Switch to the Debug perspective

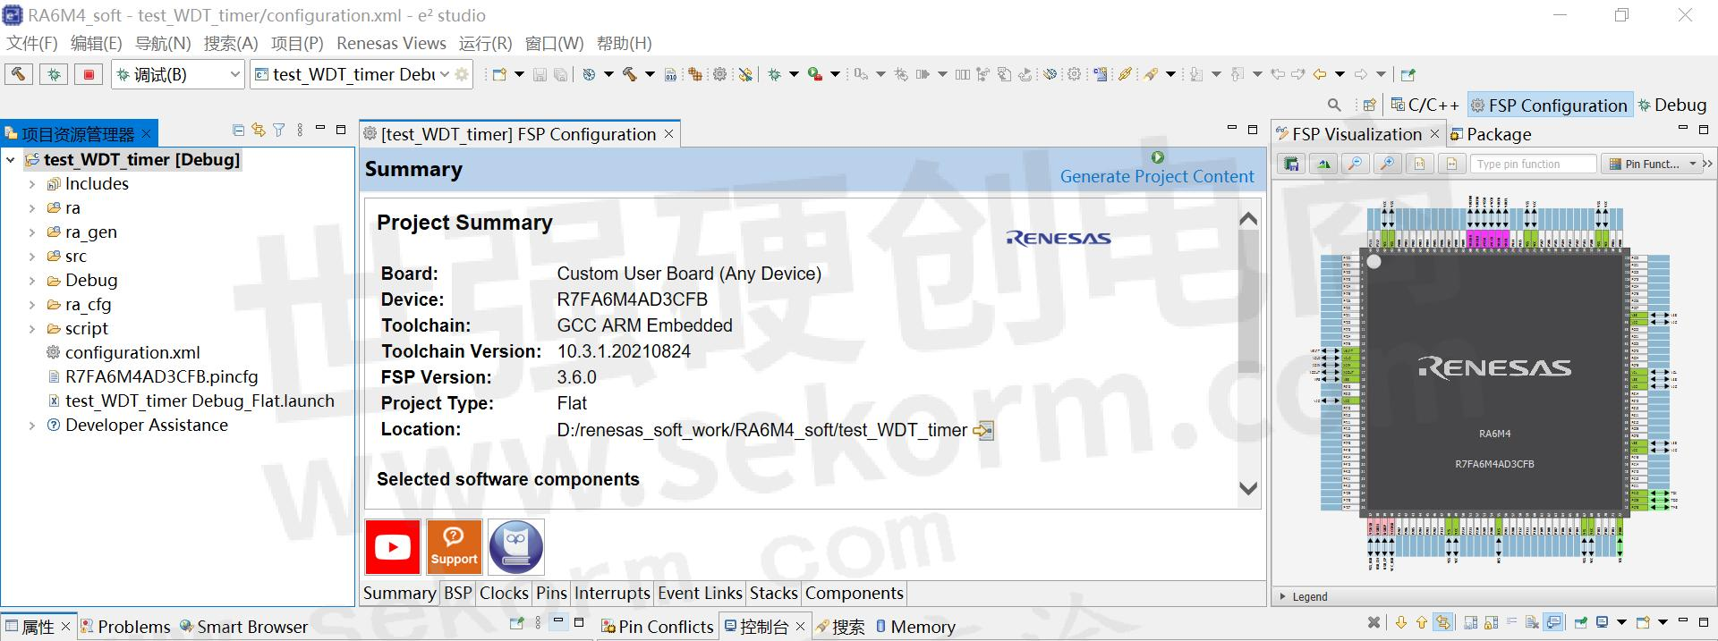(1671, 105)
